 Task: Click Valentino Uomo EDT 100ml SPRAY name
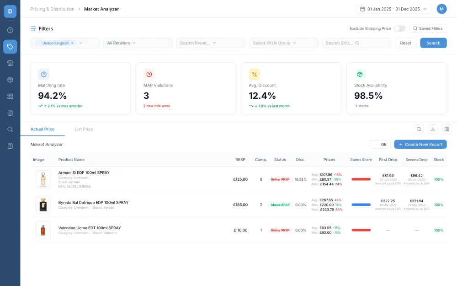(x=90, y=227)
